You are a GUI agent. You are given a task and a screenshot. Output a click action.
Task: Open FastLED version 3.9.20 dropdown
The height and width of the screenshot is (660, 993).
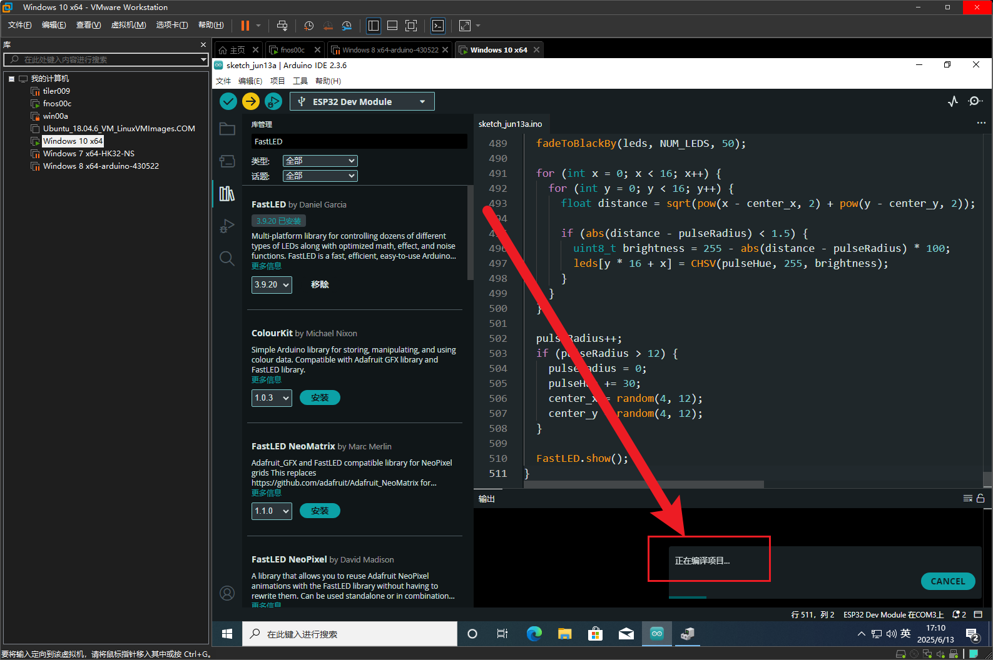272,284
